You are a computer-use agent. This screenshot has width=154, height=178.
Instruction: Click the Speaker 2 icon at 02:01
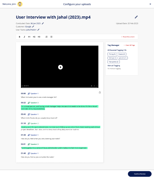pyautogui.click(x=29, y=144)
